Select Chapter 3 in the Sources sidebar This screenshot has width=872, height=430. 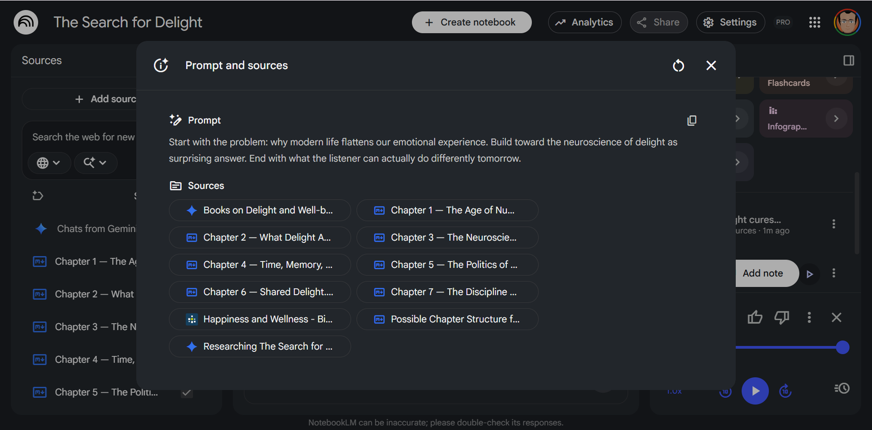85,327
